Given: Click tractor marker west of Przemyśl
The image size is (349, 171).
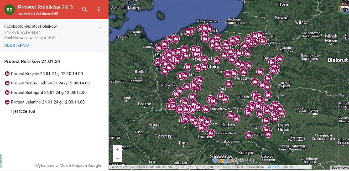Looking at the screenshot, I should (x=249, y=135).
